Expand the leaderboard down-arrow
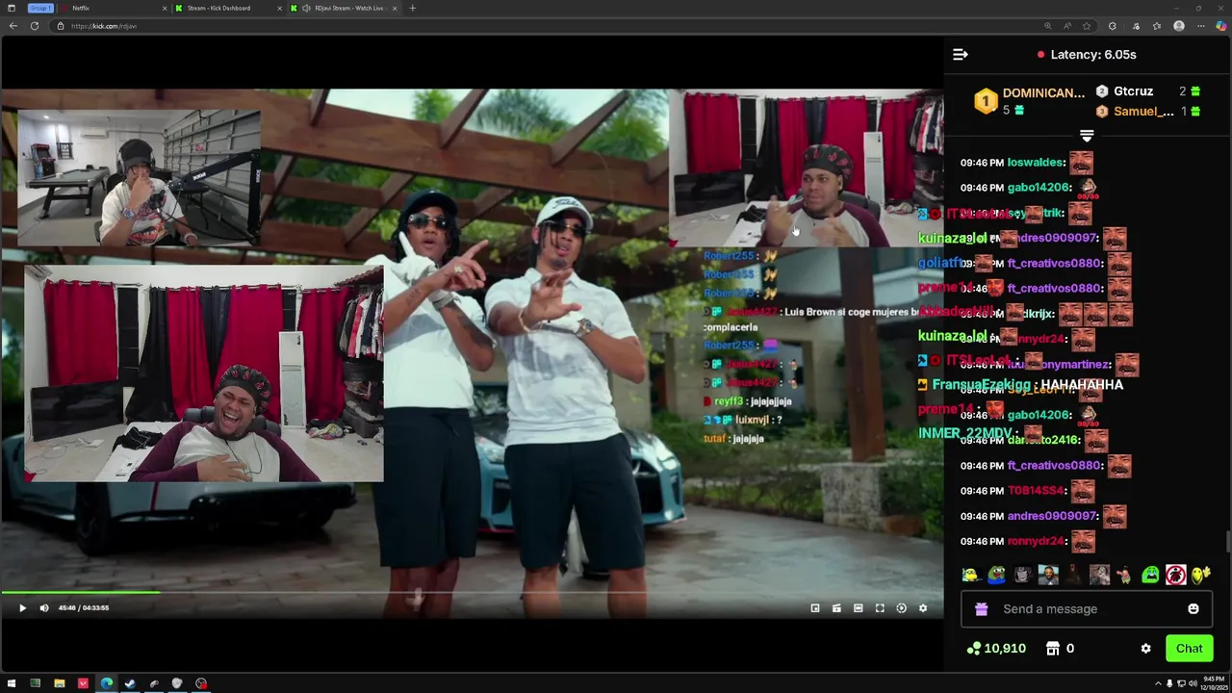Screen dimensions: 1232x693 pos(1087,136)
